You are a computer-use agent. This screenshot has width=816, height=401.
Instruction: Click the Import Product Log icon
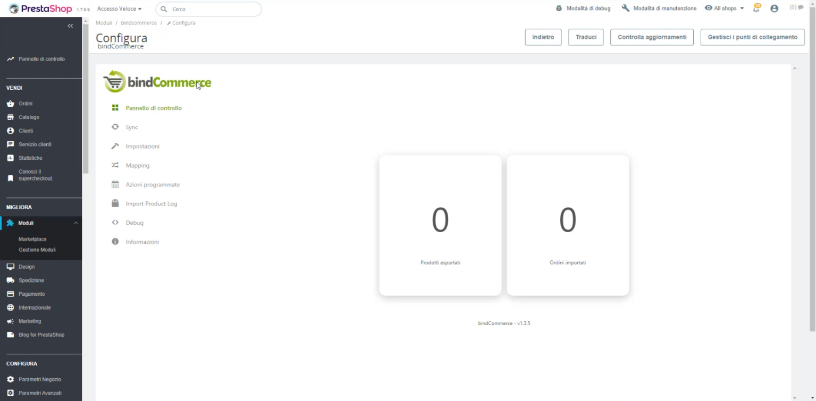(x=115, y=203)
